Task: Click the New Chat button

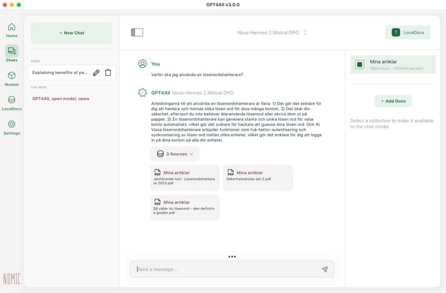Action: click(71, 33)
